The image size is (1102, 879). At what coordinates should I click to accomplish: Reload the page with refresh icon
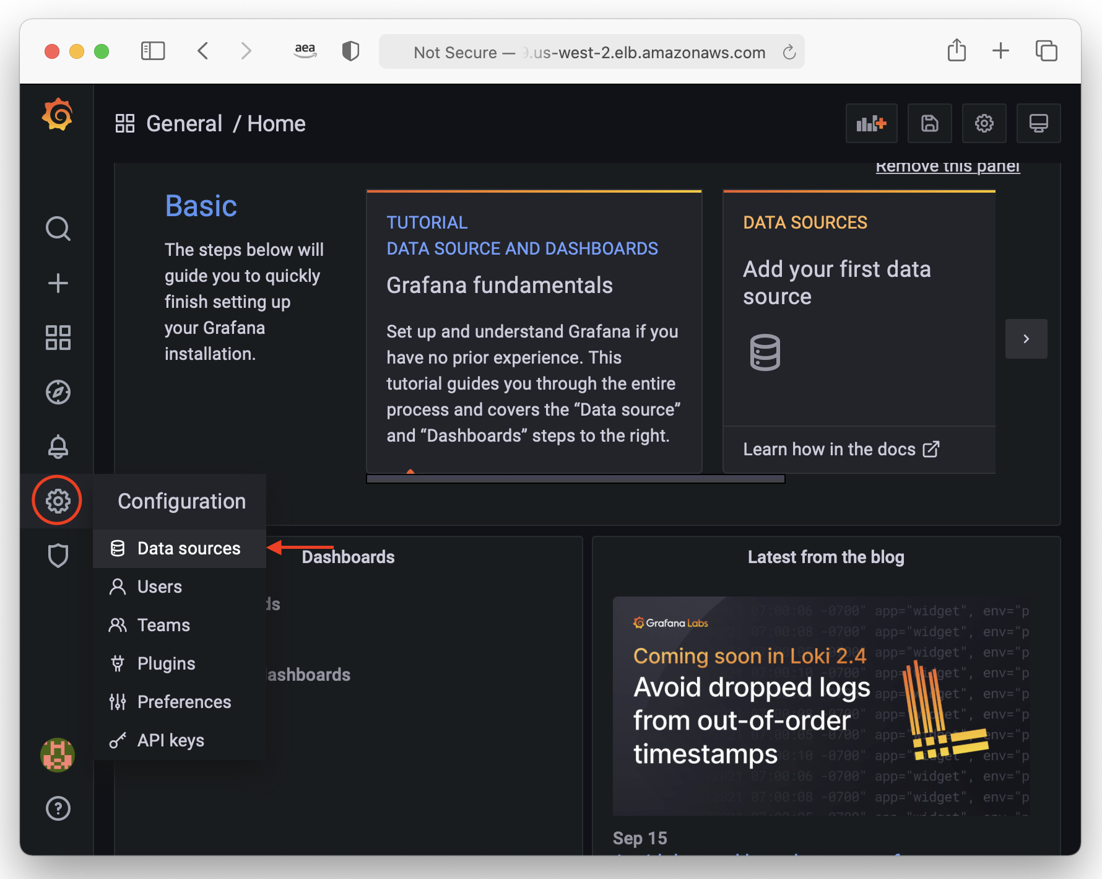click(789, 52)
